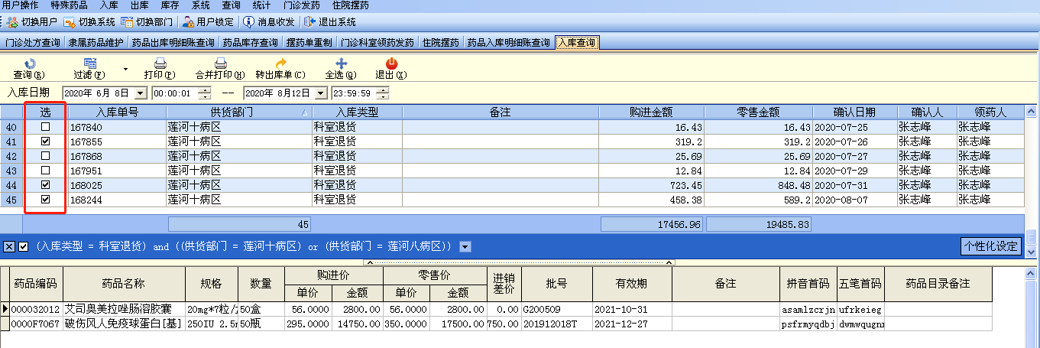Uncheck the checkbox for order 168025
1040x348 pixels.
45,185
